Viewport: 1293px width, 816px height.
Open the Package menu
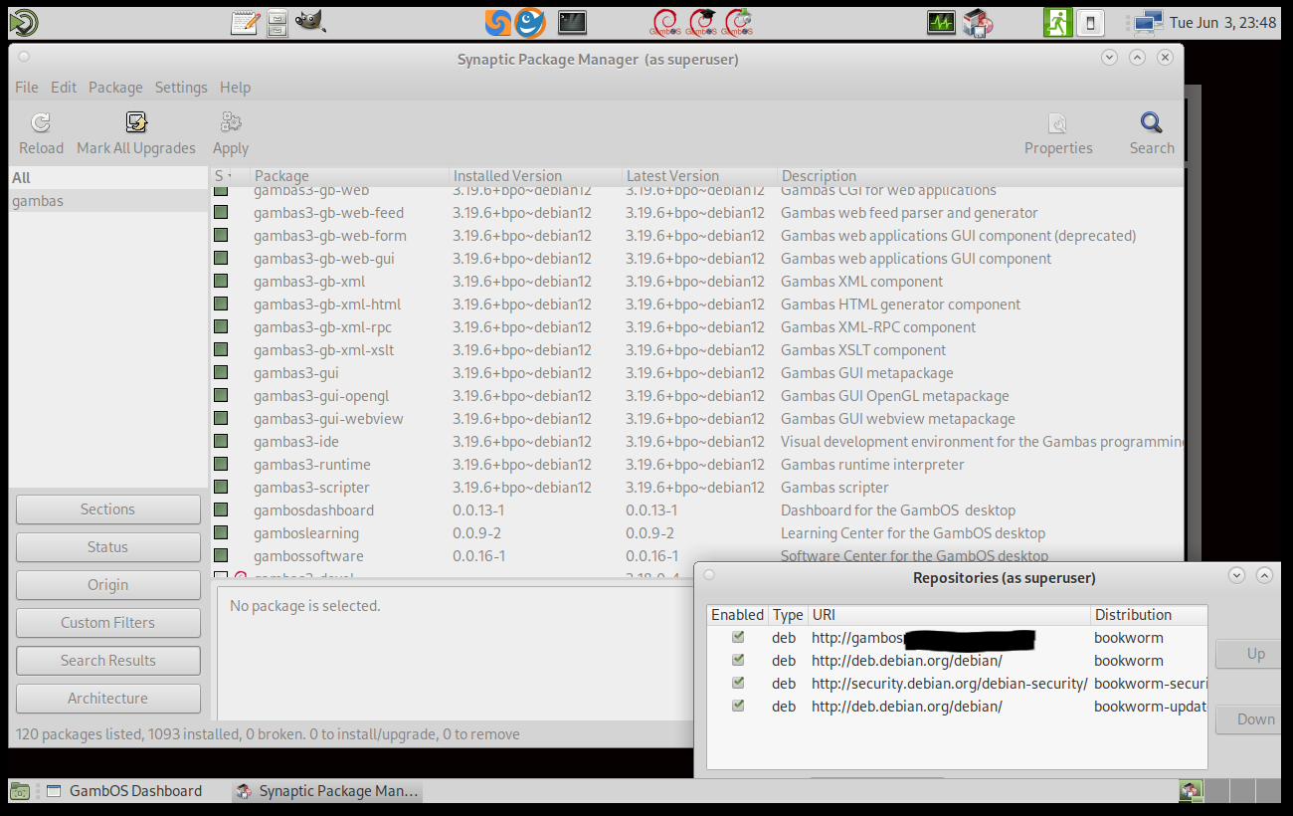(x=115, y=88)
